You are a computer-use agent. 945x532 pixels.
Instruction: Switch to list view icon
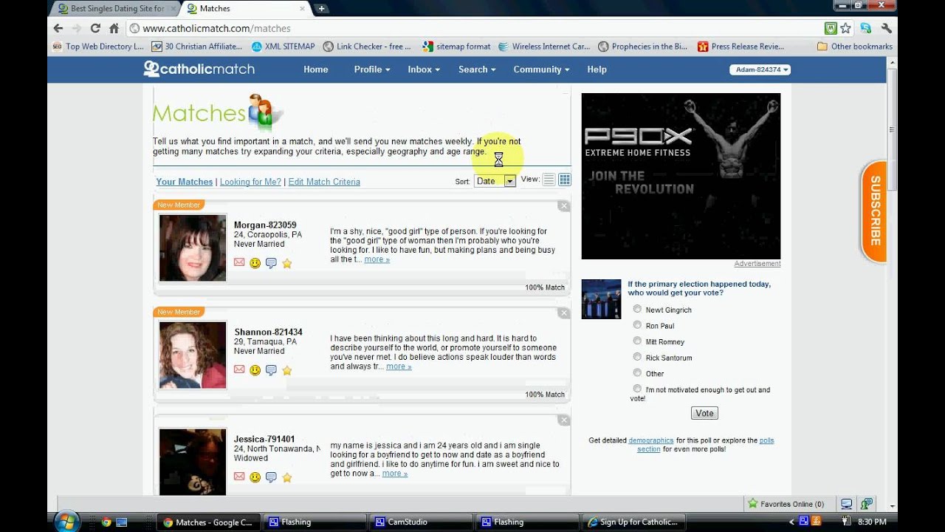click(549, 180)
